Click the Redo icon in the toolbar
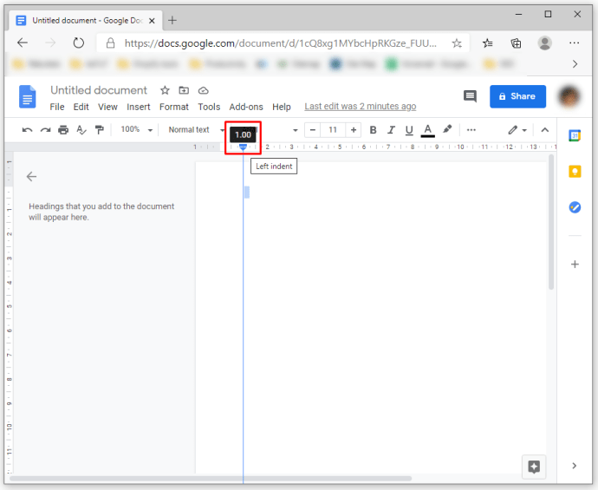Screen dimensions: 598x490 point(45,130)
